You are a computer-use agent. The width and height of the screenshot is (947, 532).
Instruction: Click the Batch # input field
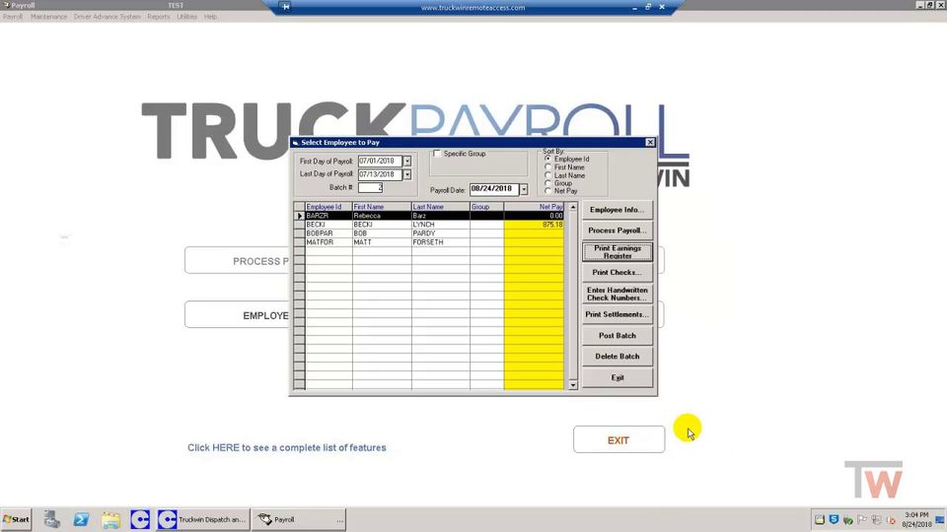370,187
